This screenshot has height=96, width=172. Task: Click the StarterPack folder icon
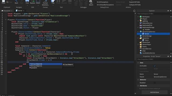141,42
